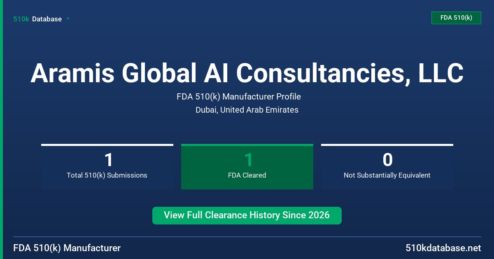
Task: Click the FDA 510(k) Manufacturer footer label
Action: [67, 248]
